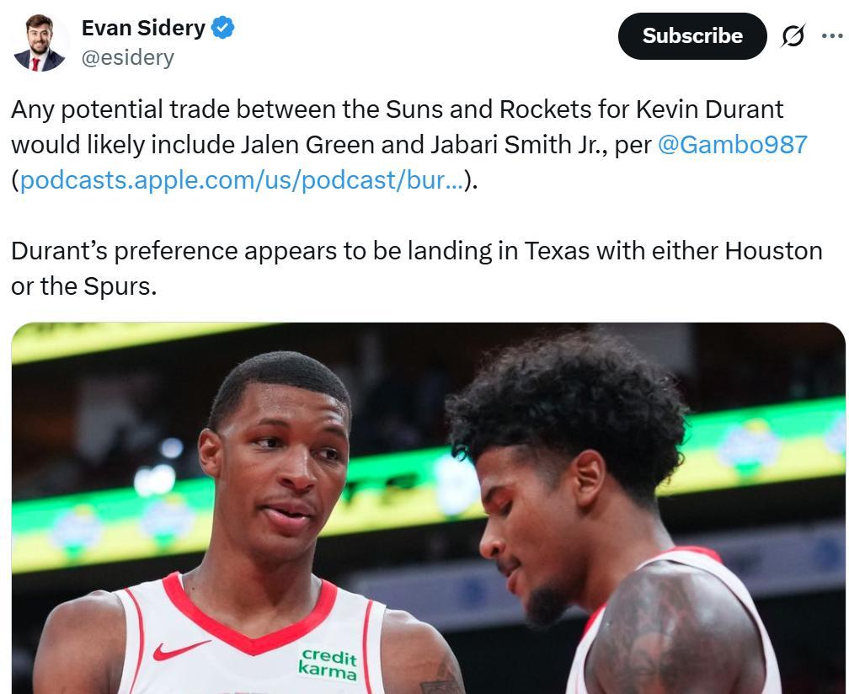The height and width of the screenshot is (694, 849).
Task: Open the @Gambo987 mention link
Action: click(x=732, y=145)
